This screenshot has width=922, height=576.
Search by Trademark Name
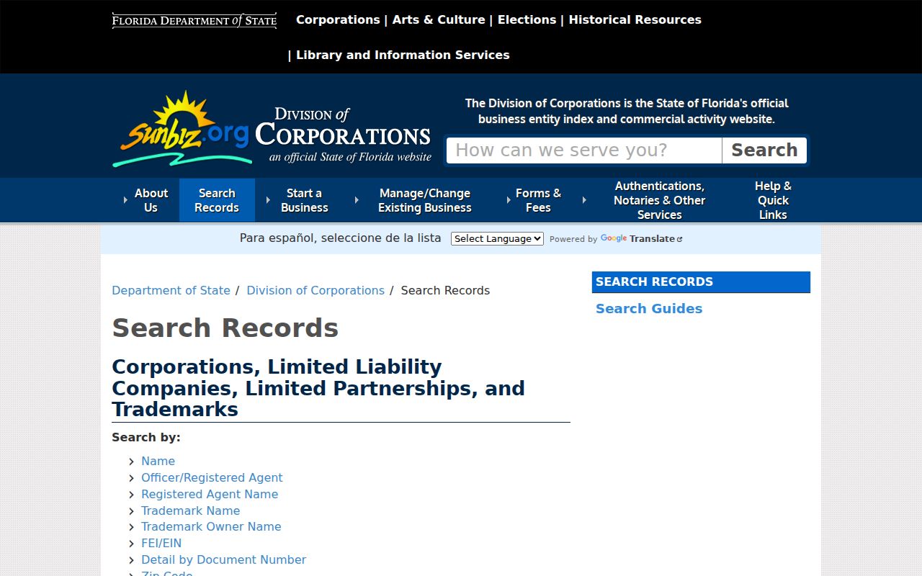point(190,510)
